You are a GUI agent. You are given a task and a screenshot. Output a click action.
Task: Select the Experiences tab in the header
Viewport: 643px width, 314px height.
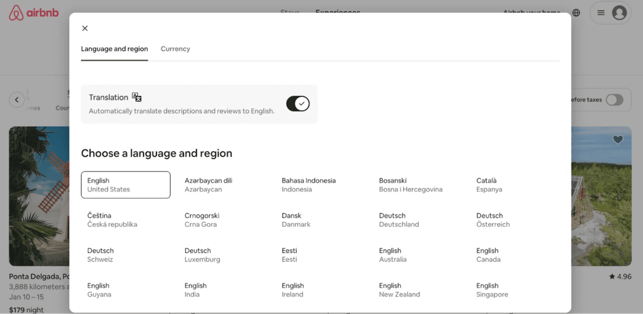point(338,12)
